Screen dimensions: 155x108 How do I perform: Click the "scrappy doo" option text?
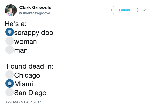(34, 33)
